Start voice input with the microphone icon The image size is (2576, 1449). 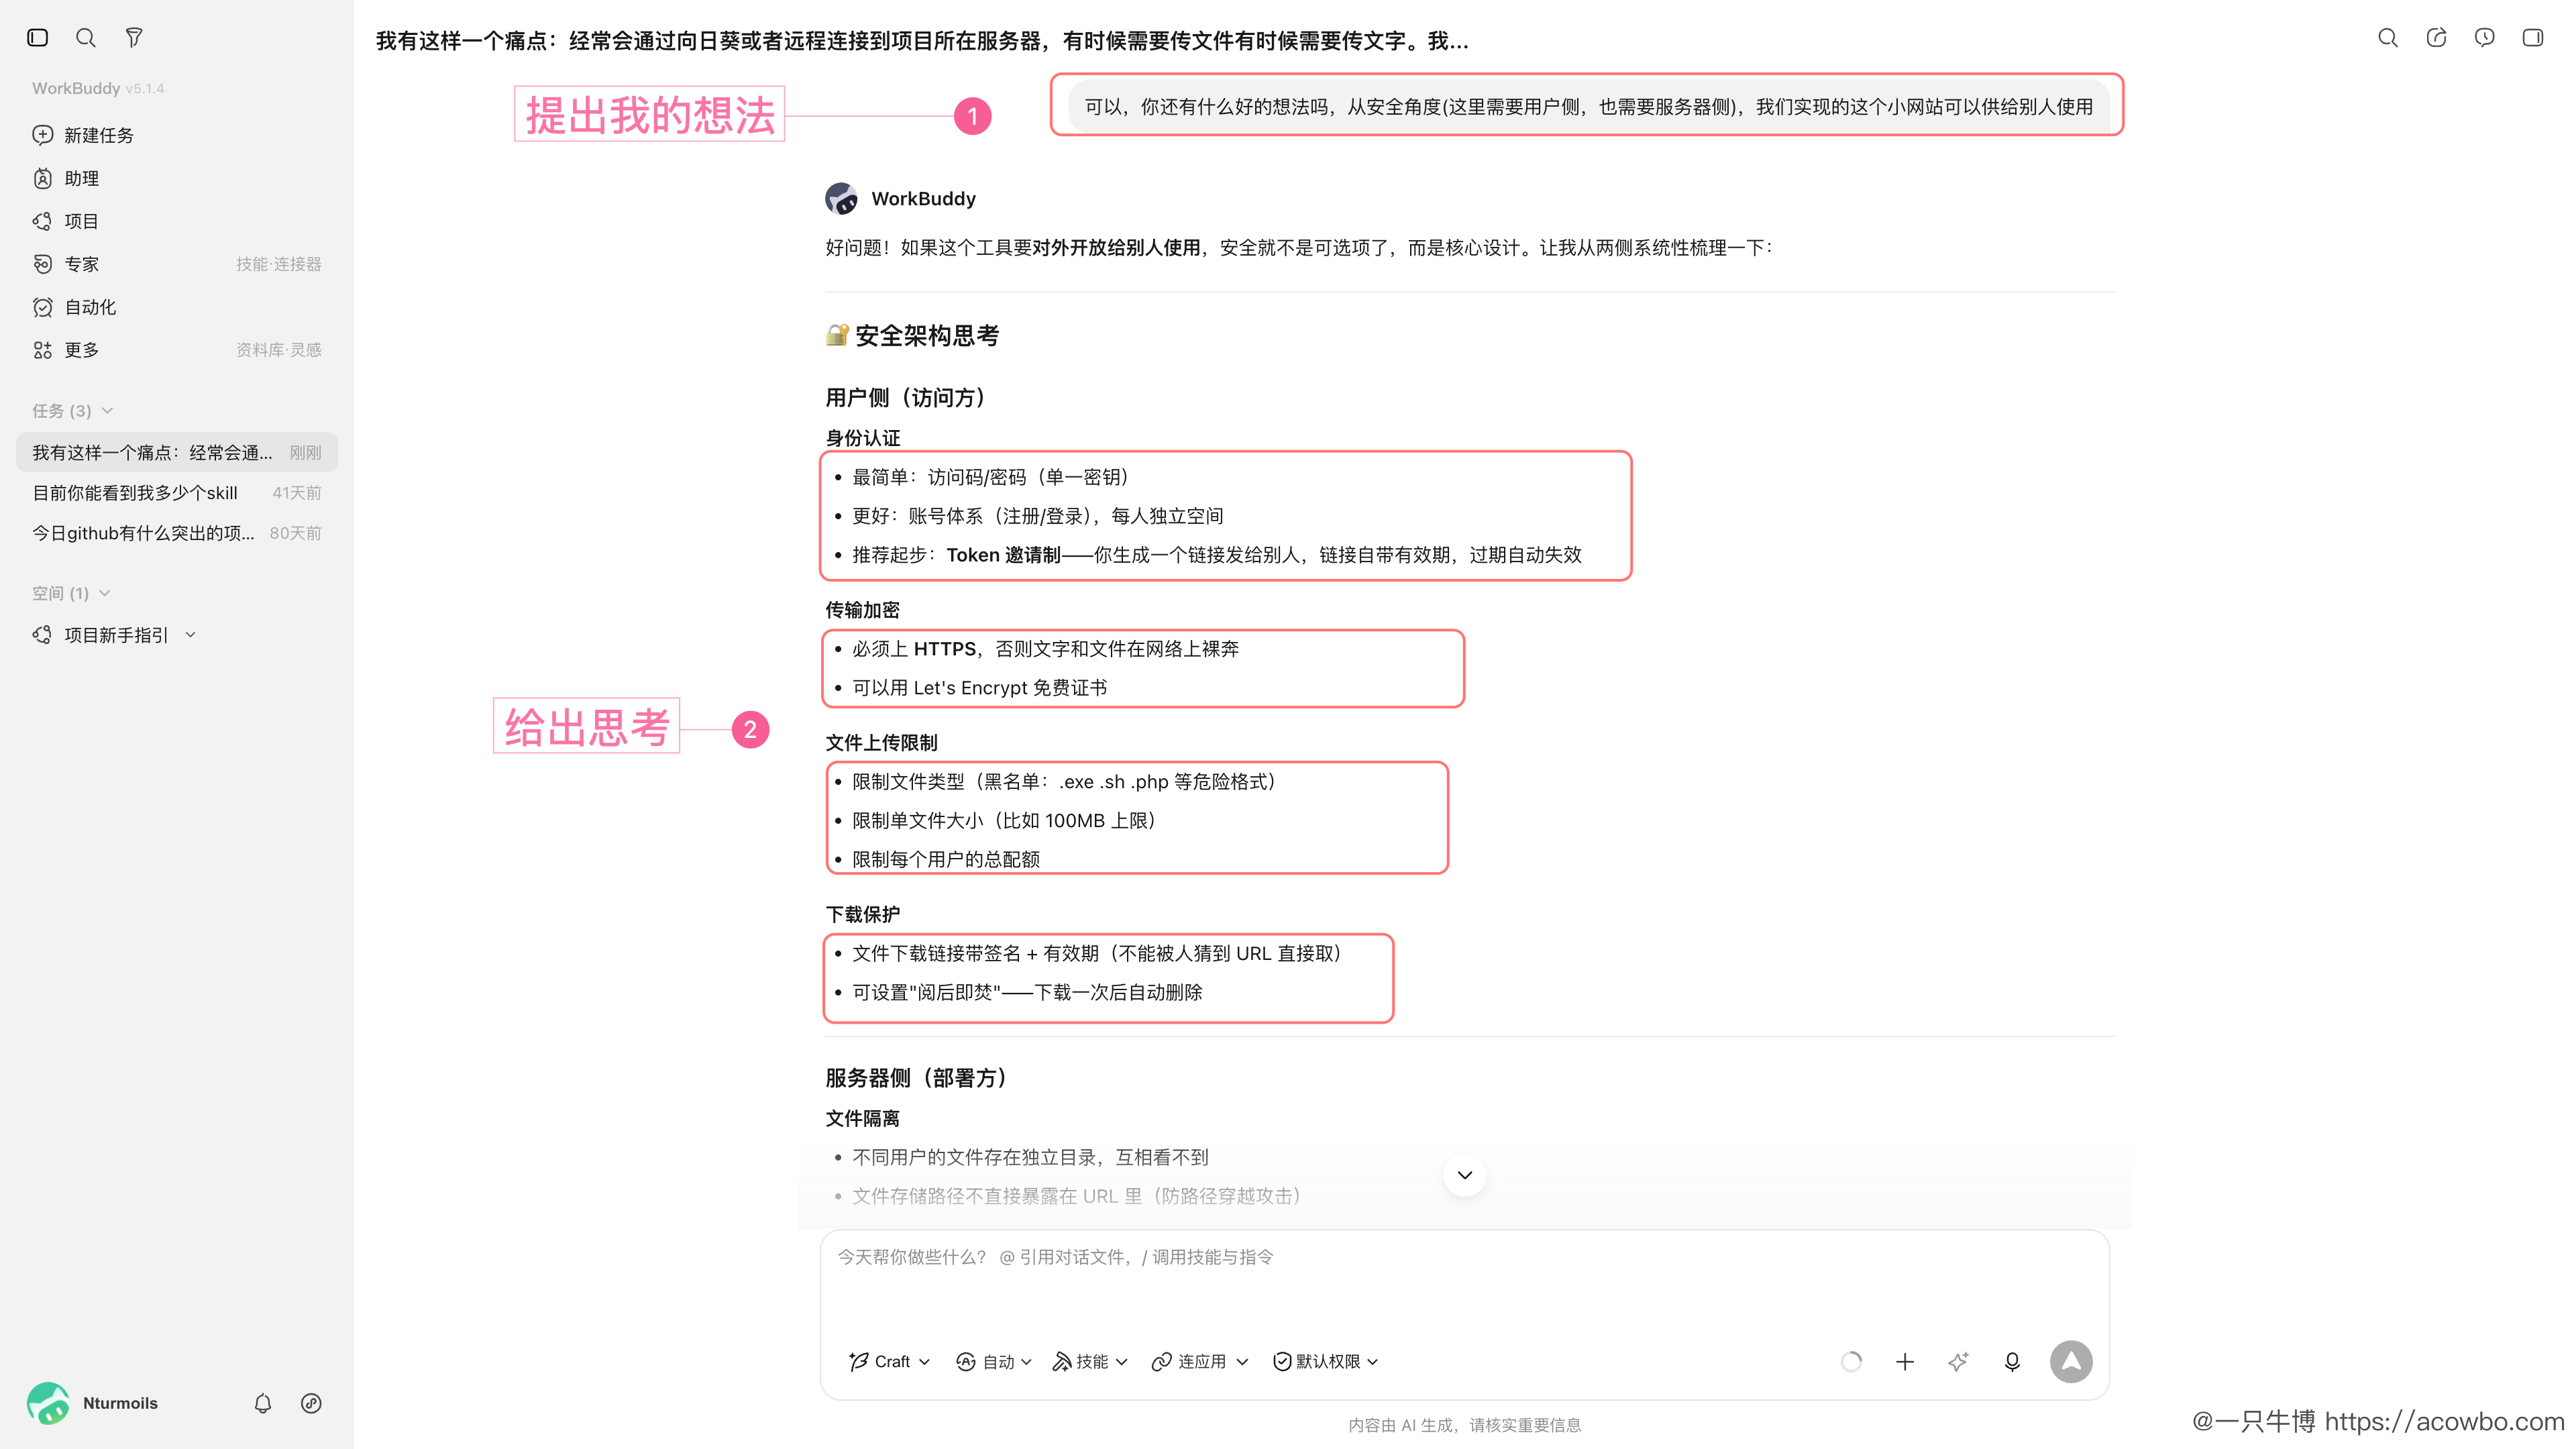(x=2012, y=1361)
